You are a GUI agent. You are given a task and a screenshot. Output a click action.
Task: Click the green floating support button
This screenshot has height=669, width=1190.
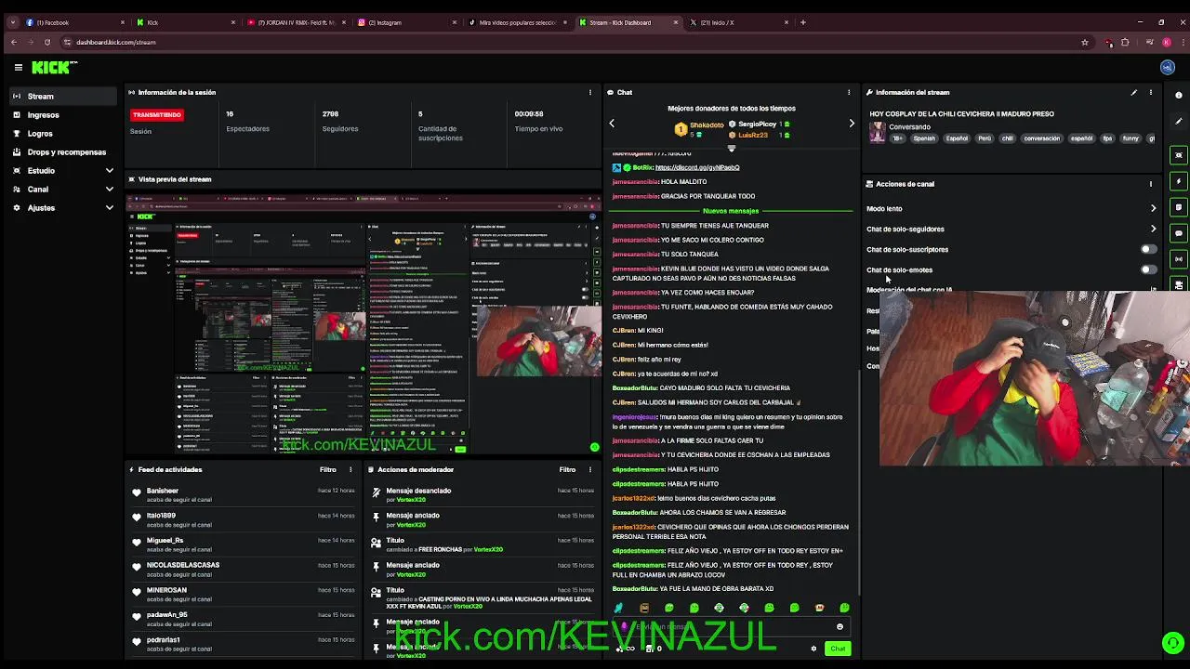pos(1173,643)
